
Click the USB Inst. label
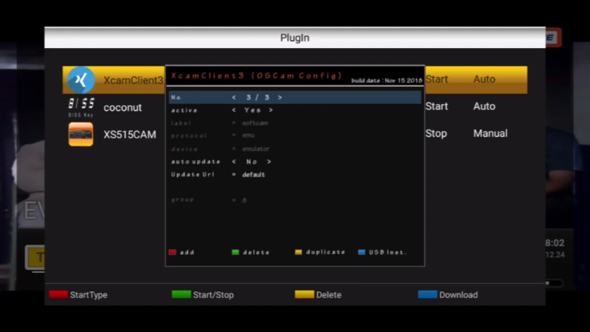(388, 252)
